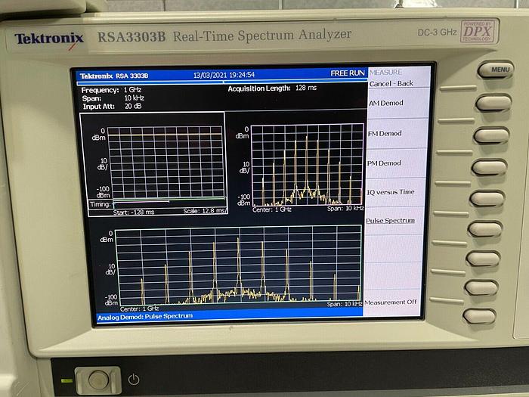
Task: Click the green power LED indicator
Action: 67,381
